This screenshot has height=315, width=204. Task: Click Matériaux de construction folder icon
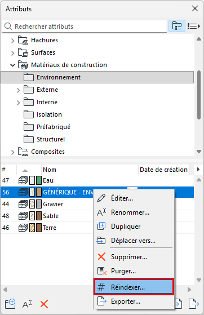point(23,65)
